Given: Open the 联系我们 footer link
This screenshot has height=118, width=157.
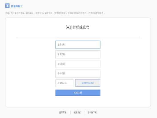Looking at the screenshot, I should pos(77,113).
